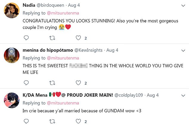The width and height of the screenshot is (189, 125).
Task: Retweet the coldplay109 tweet
Action: (x=52, y=122)
